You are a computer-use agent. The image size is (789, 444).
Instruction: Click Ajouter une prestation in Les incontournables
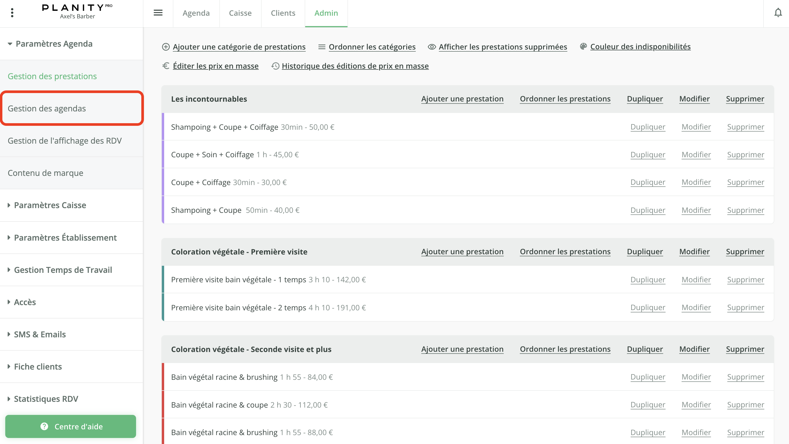[462, 99]
